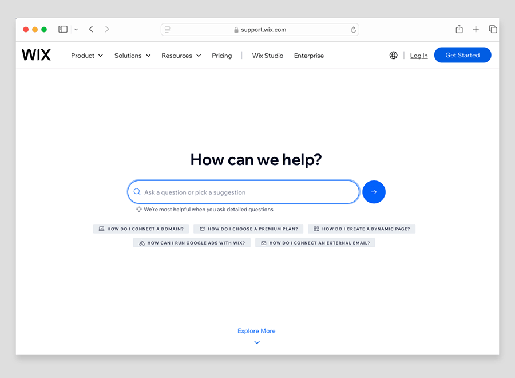
Task: Click the Explore More link
Action: 256,331
